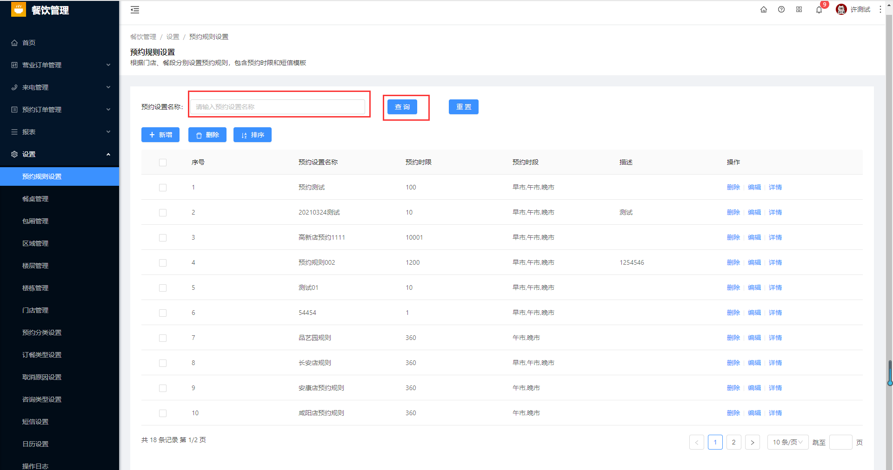The image size is (893, 470).
Task: Click the 设置 gear icon
Action: (x=14, y=154)
